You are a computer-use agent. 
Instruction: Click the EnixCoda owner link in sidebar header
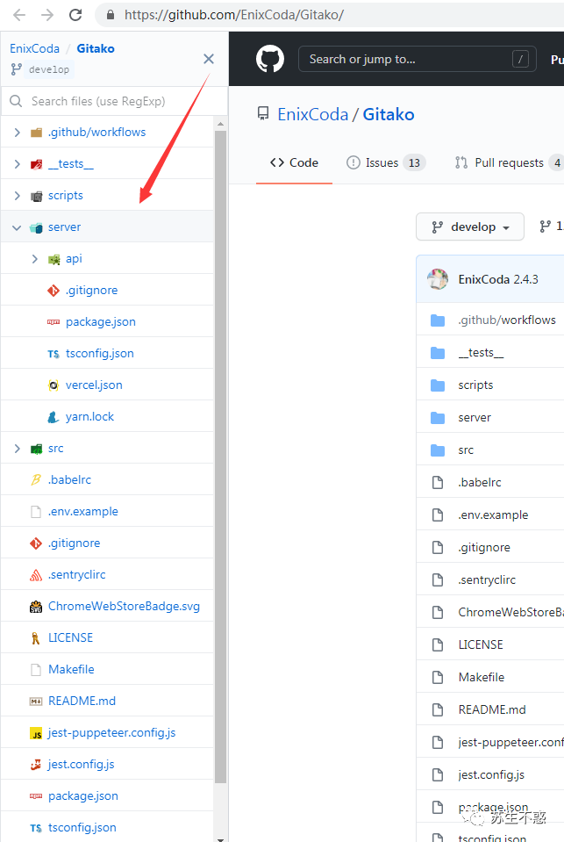click(x=34, y=48)
